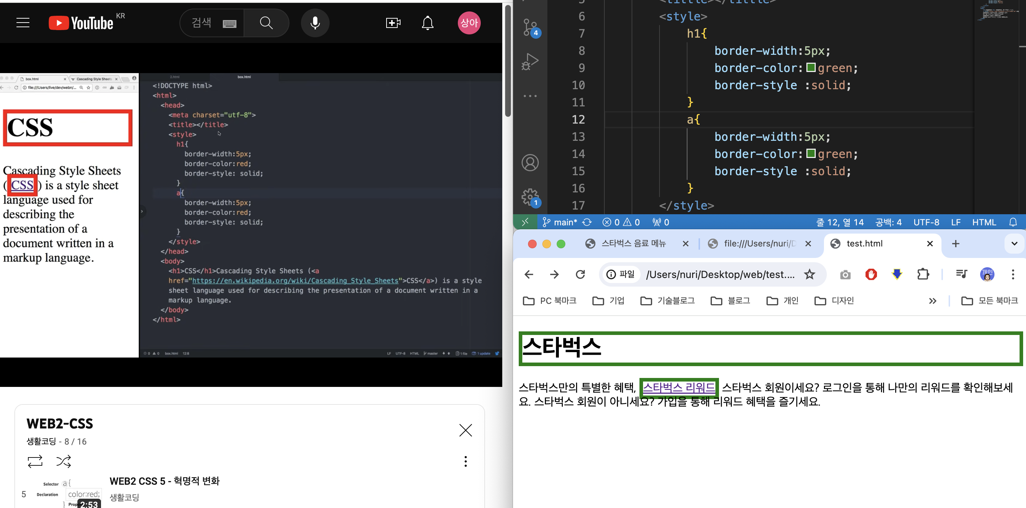The height and width of the screenshot is (508, 1026).
Task: Toggle playlist shuffle button
Action: click(x=64, y=461)
